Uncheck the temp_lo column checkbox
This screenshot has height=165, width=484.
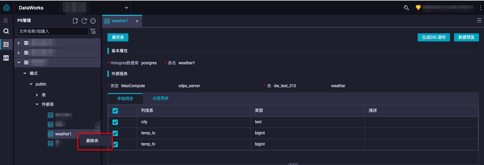click(115, 133)
